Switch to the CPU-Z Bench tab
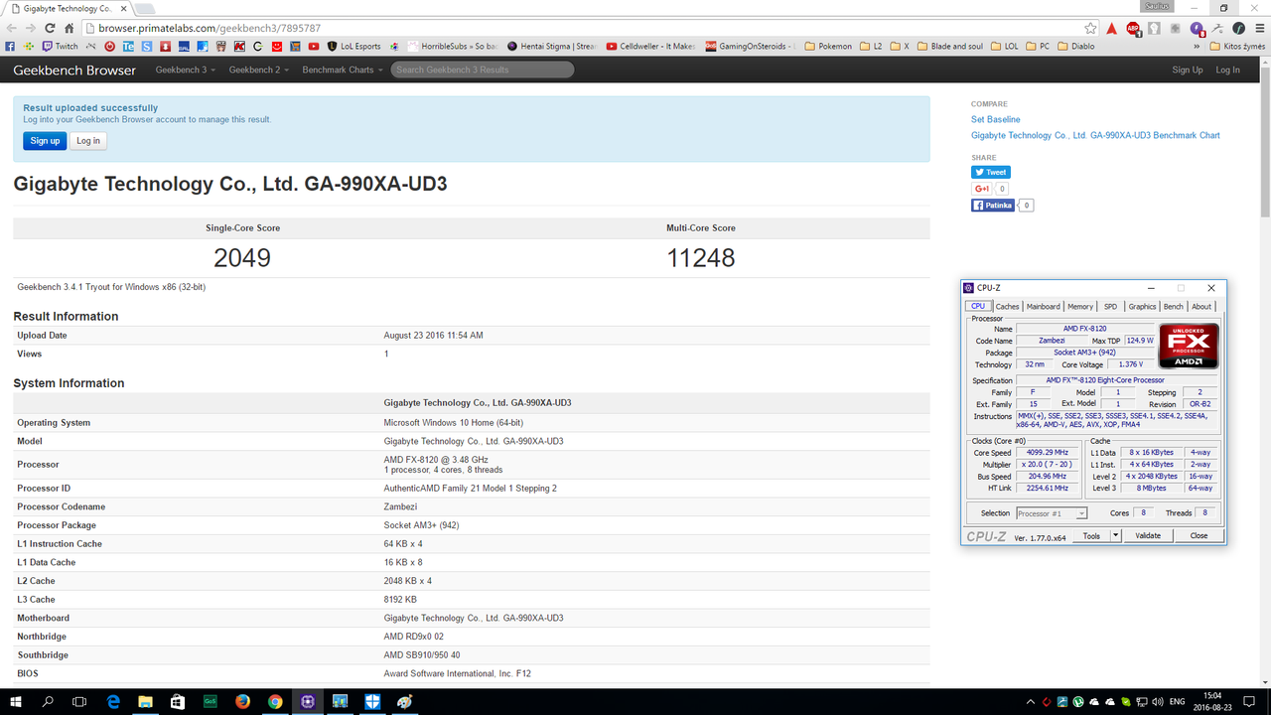 1174,306
